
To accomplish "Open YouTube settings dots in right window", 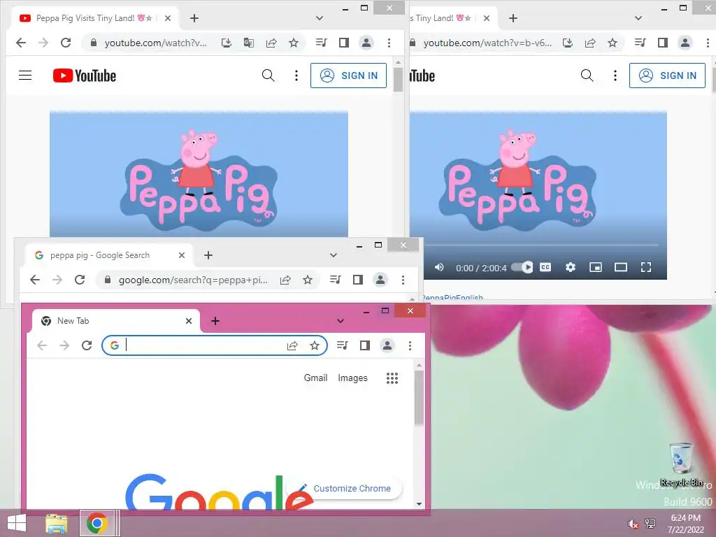I will tap(615, 76).
